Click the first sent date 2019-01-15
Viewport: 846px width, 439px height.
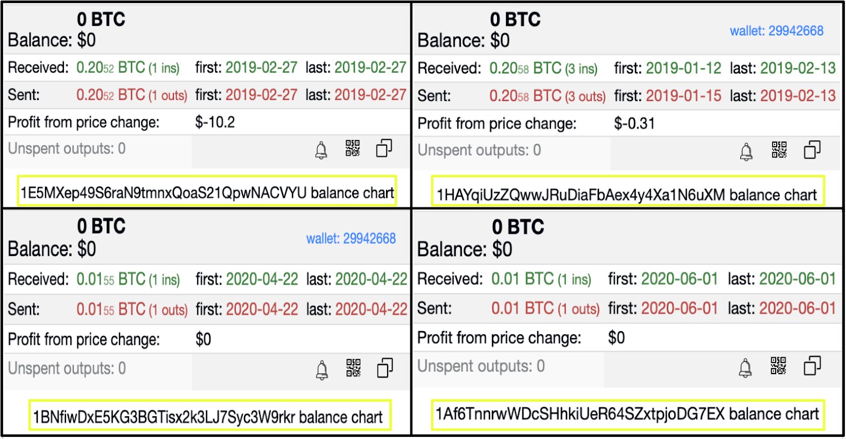(683, 96)
